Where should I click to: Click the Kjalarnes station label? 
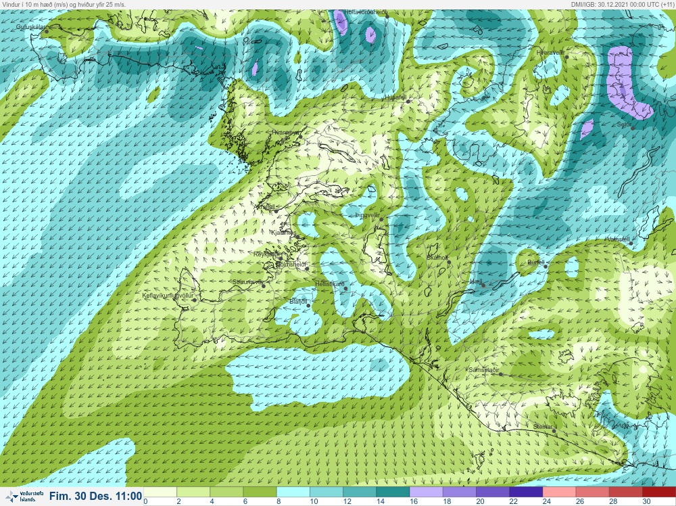(x=283, y=233)
